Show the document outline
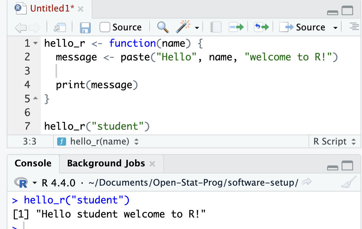 (x=354, y=27)
